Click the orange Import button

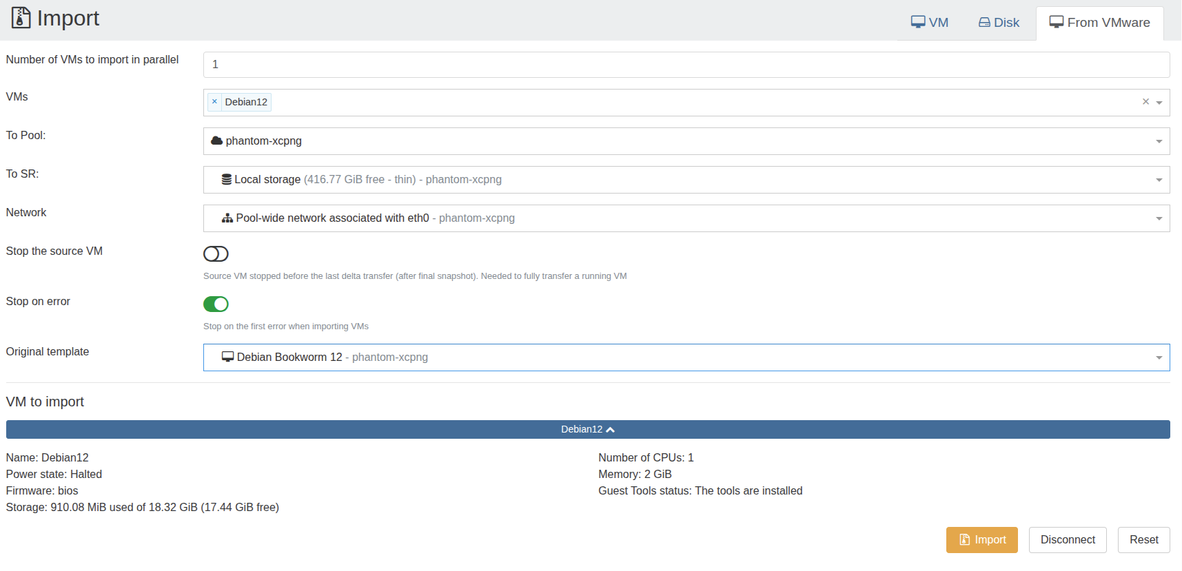click(981, 540)
